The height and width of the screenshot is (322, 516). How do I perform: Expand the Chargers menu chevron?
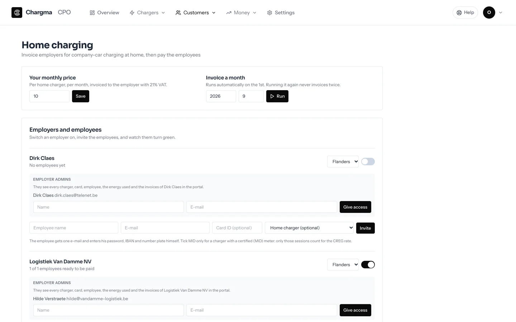(x=163, y=13)
